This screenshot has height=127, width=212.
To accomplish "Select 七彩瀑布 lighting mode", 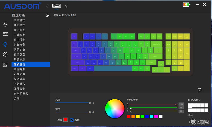I will pos(19,84).
